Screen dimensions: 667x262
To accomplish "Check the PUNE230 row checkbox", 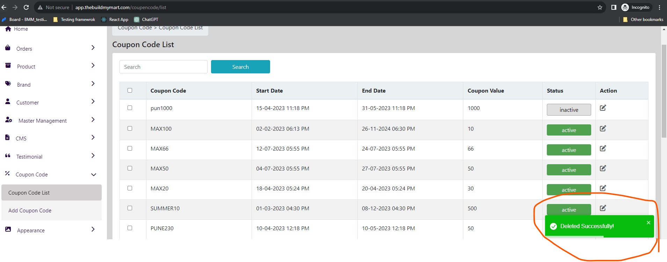I will point(130,228).
